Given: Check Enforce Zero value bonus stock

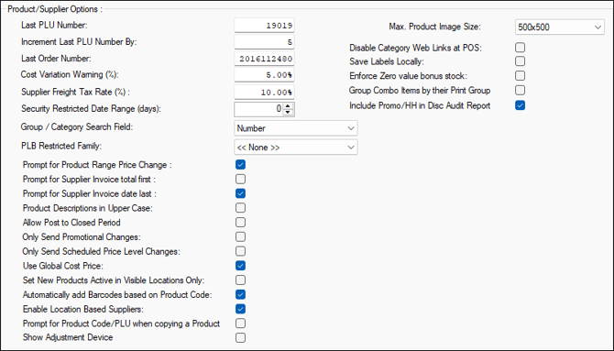Looking at the screenshot, I should click(520, 75).
